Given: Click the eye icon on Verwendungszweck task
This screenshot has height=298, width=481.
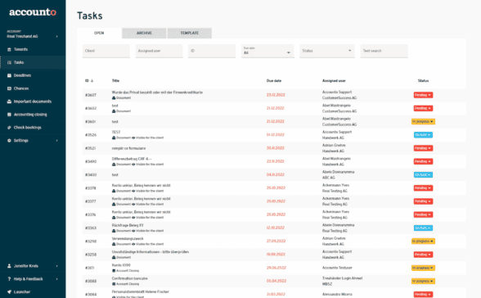Looking at the screenshot, I should 133,244.
